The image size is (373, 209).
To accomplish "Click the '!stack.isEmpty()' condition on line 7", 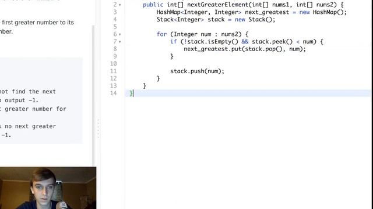I will 211,42.
